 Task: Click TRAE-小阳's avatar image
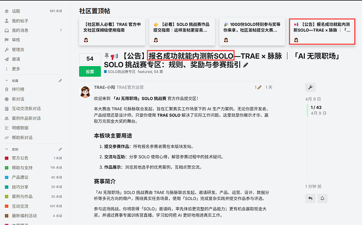coord(85,92)
